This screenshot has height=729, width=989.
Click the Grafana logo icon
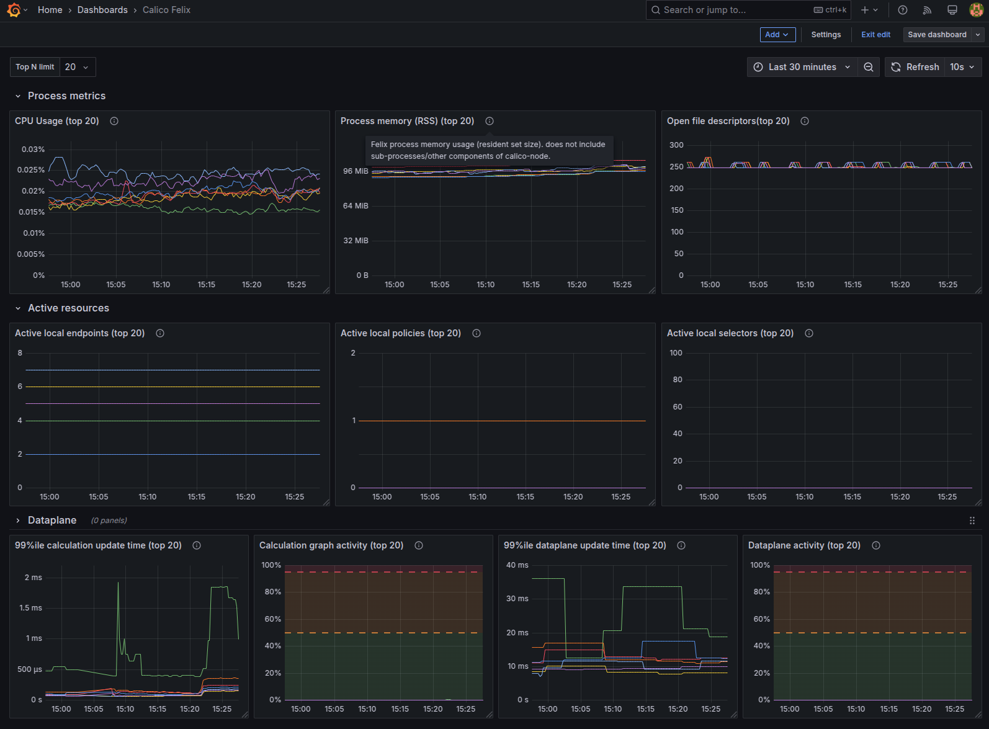[14, 10]
